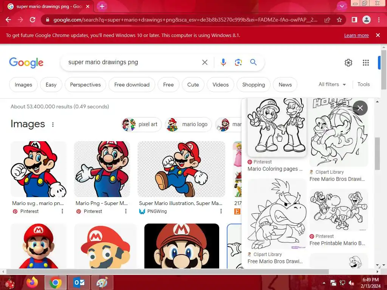Click Mario Coloring pages ... link
Screen dimensions: 387x290
click(275, 169)
